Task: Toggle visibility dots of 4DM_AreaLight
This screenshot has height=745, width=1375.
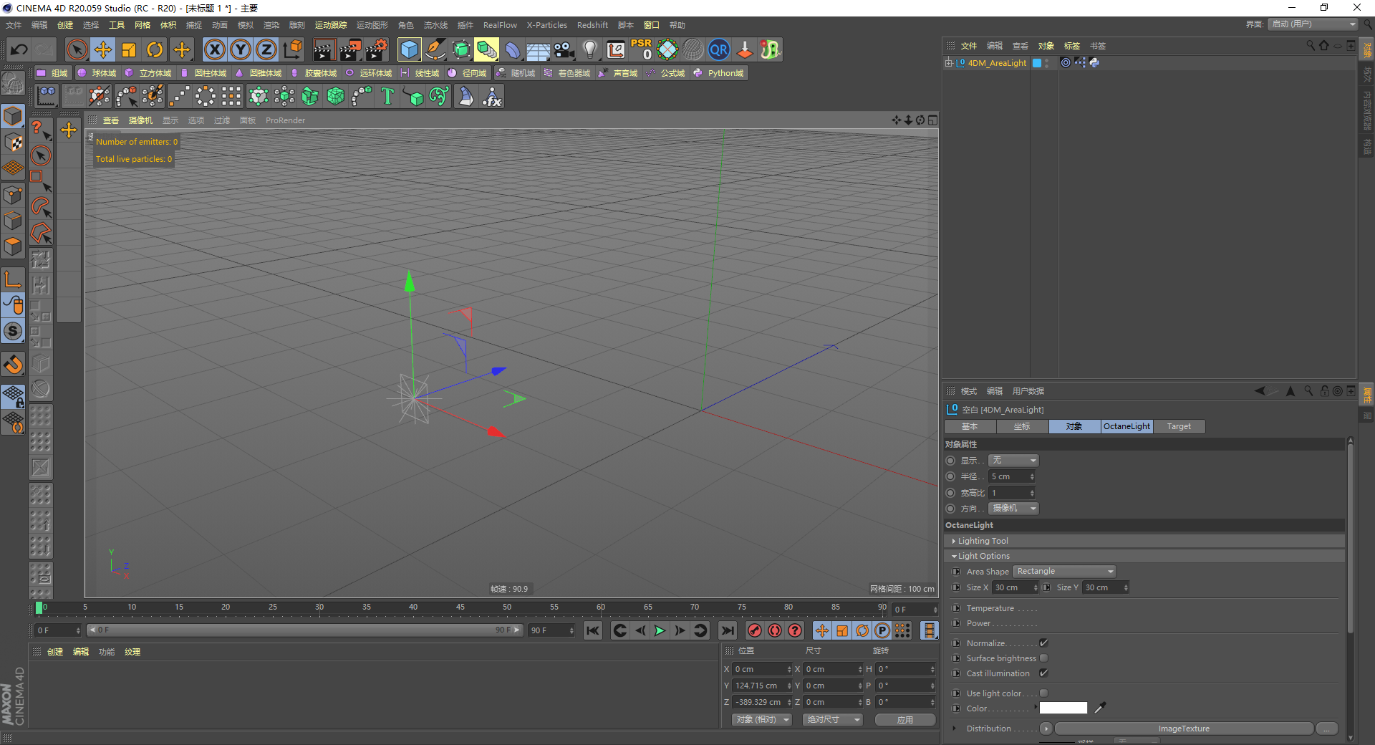Action: point(1047,63)
